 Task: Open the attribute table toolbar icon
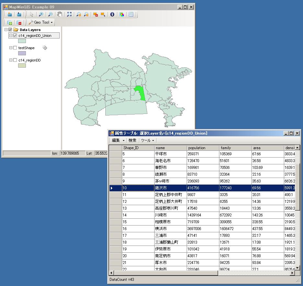(x=131, y=15)
